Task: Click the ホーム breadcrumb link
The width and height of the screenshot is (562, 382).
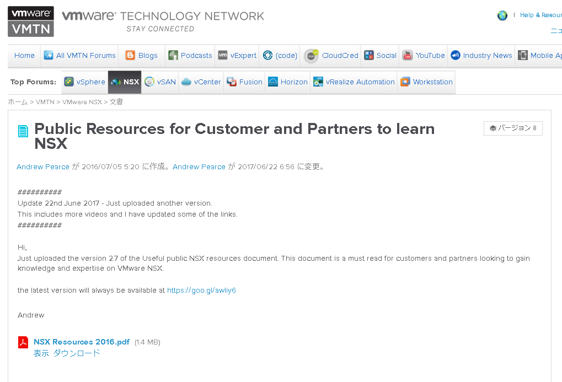Action: click(18, 102)
